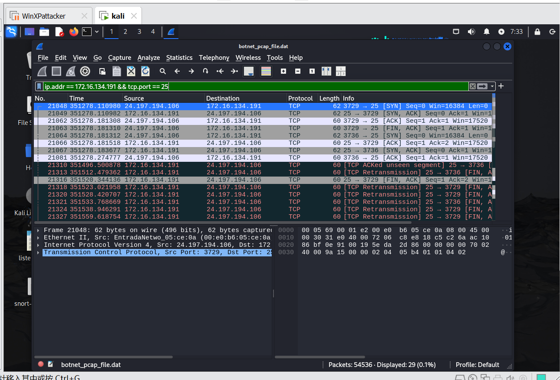Toggle packet colorization using coloring rules
560x380 pixels.
point(266,71)
